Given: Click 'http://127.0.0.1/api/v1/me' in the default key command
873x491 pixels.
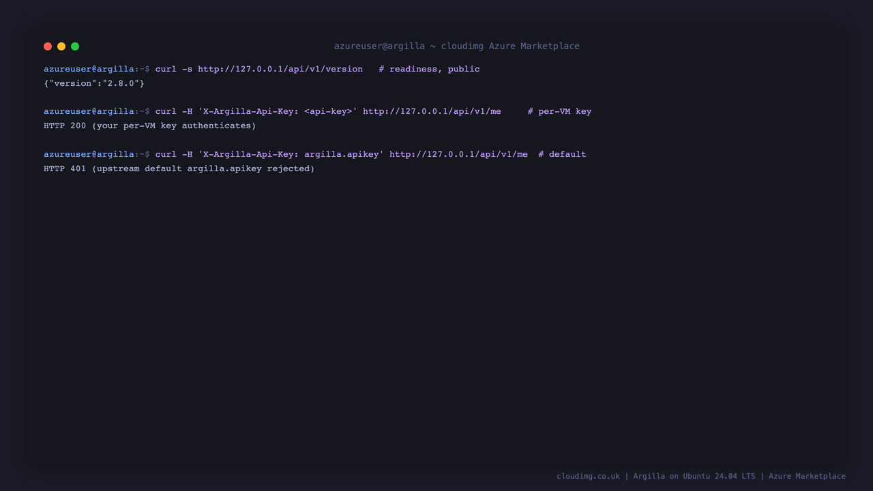Looking at the screenshot, I should click(458, 154).
